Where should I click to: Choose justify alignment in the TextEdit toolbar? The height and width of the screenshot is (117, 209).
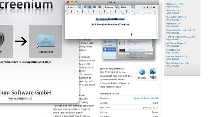tap(94, 7)
